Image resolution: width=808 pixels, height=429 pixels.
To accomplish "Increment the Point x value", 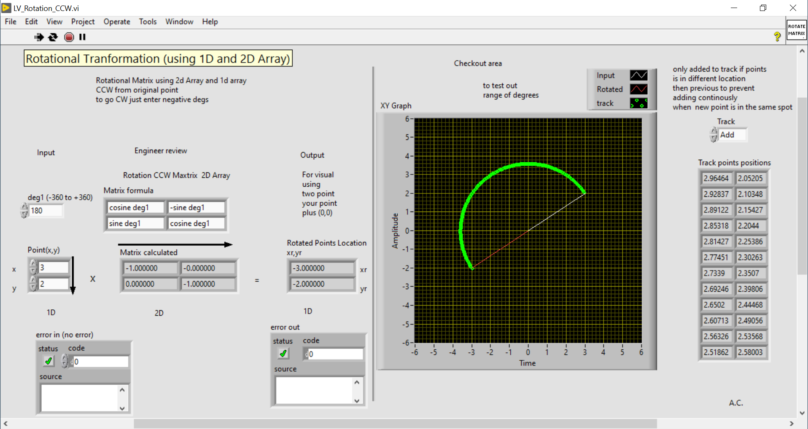I will tap(33, 264).
